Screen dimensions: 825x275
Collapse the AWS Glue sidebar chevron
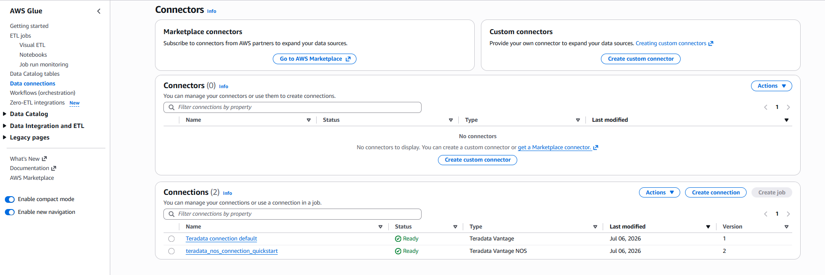pos(99,11)
